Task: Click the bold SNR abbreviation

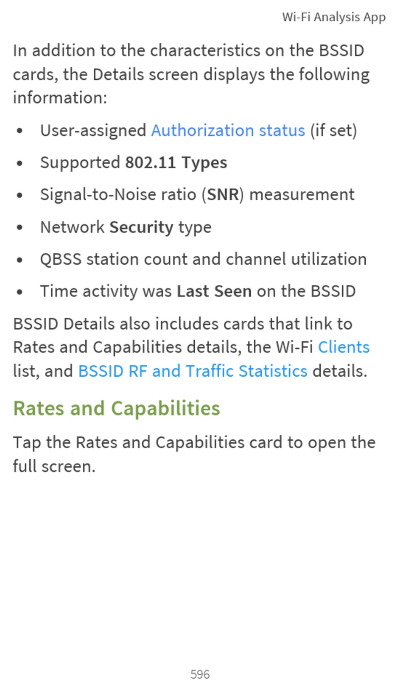Action: tap(223, 195)
